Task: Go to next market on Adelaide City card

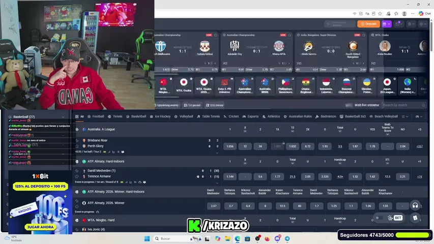Action: coord(289,64)
